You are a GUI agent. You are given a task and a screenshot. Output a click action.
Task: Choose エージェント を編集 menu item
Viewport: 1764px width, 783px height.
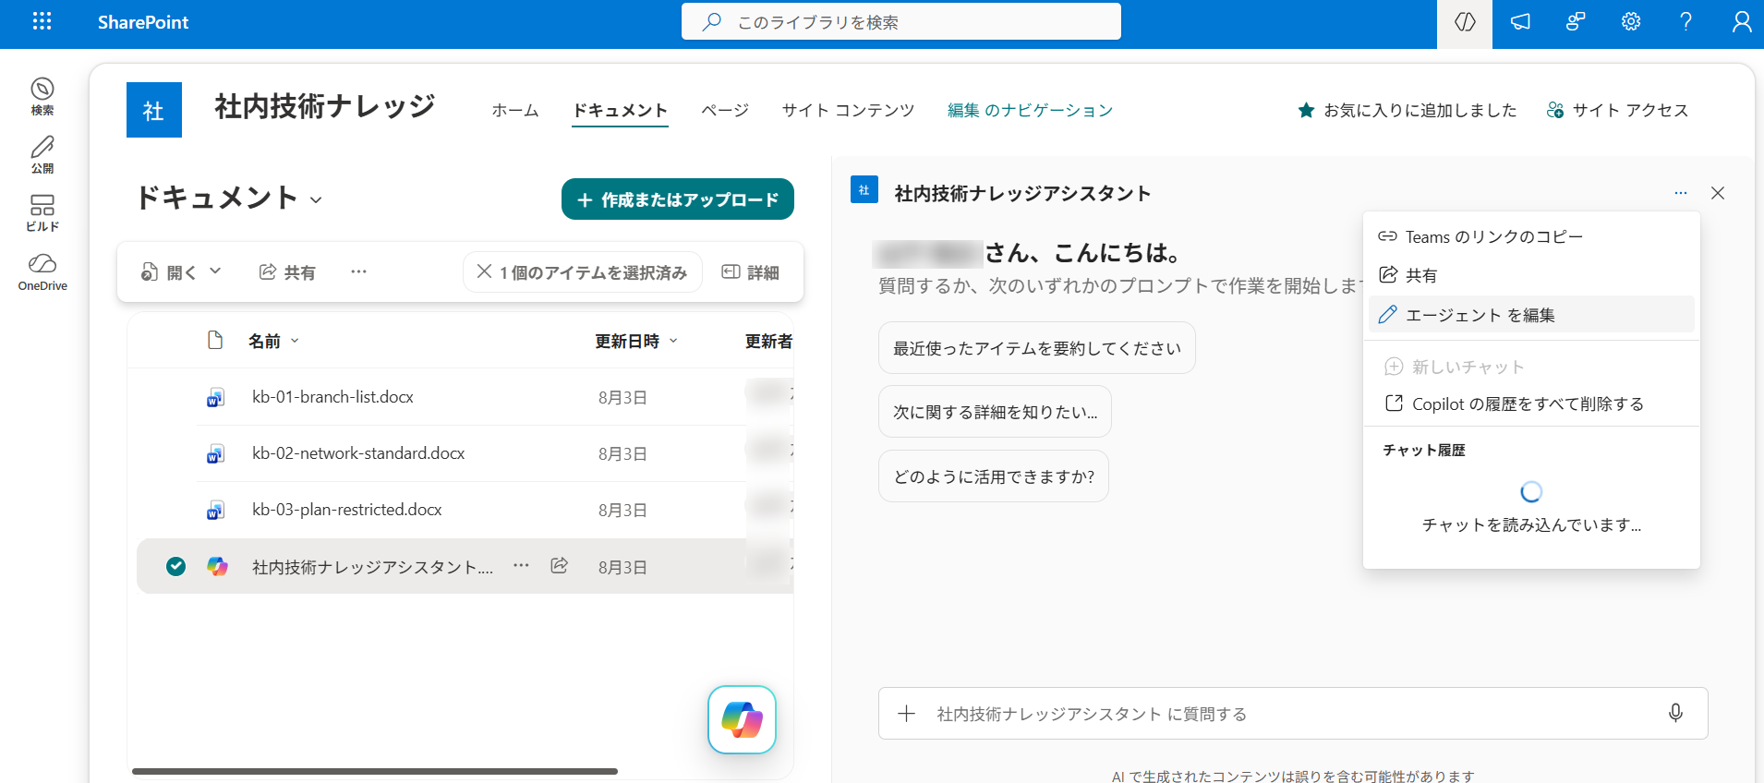(x=1531, y=314)
